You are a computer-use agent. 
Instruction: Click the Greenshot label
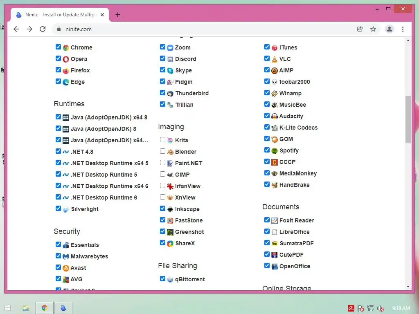tap(189, 232)
